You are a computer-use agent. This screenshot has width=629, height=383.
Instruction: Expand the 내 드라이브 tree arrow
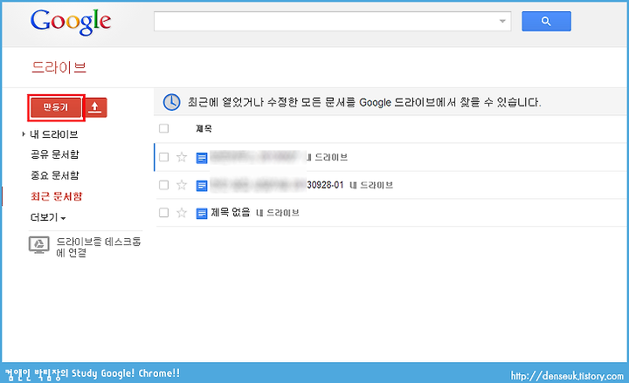coord(24,134)
